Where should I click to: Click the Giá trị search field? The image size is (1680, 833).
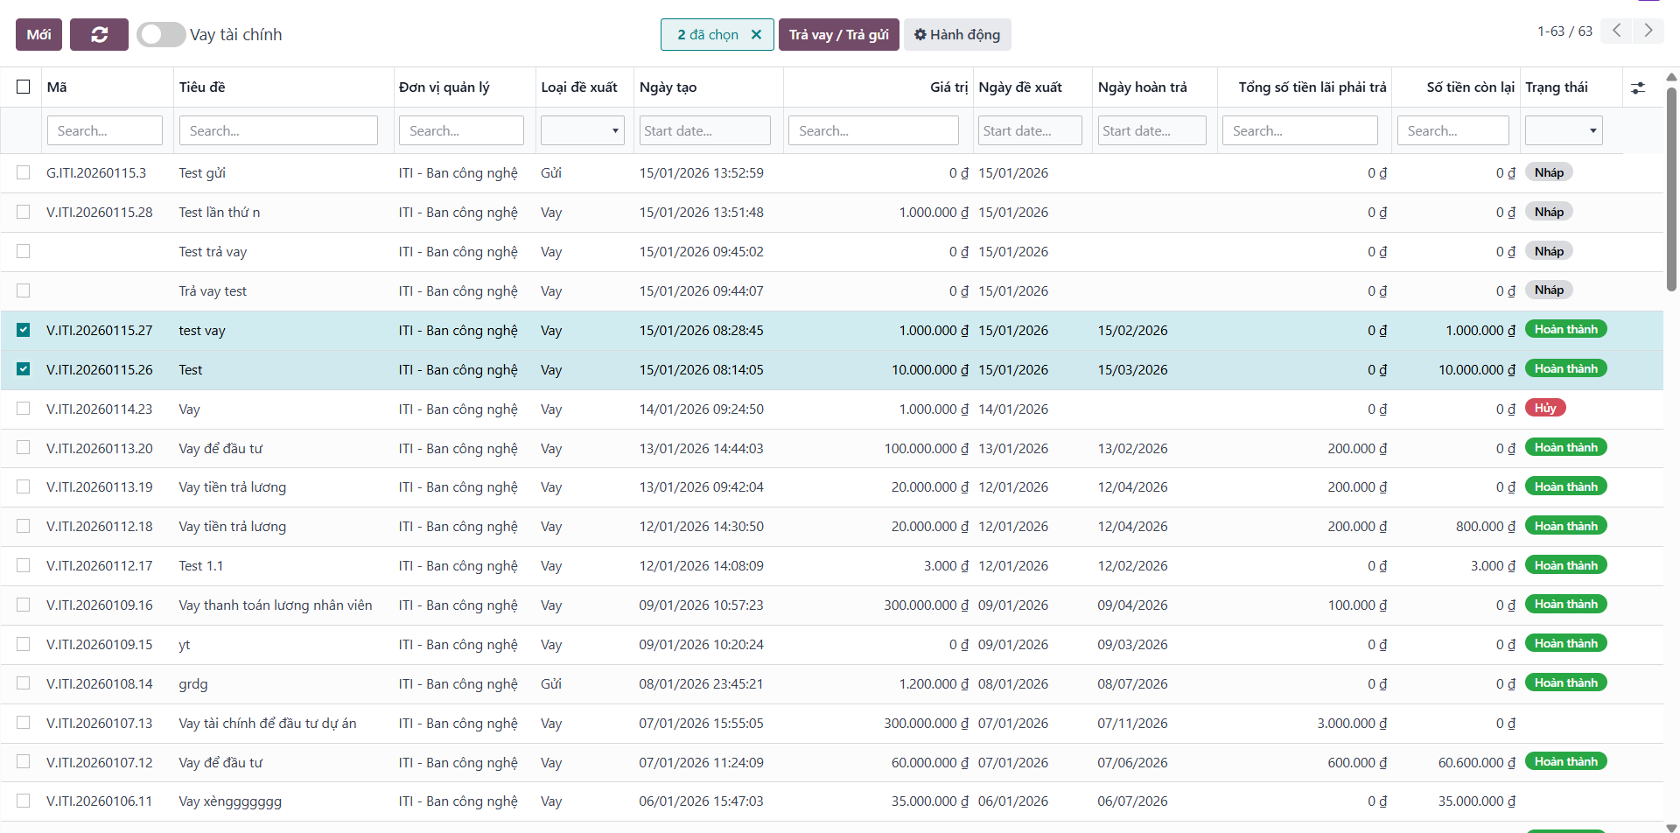[x=873, y=130]
